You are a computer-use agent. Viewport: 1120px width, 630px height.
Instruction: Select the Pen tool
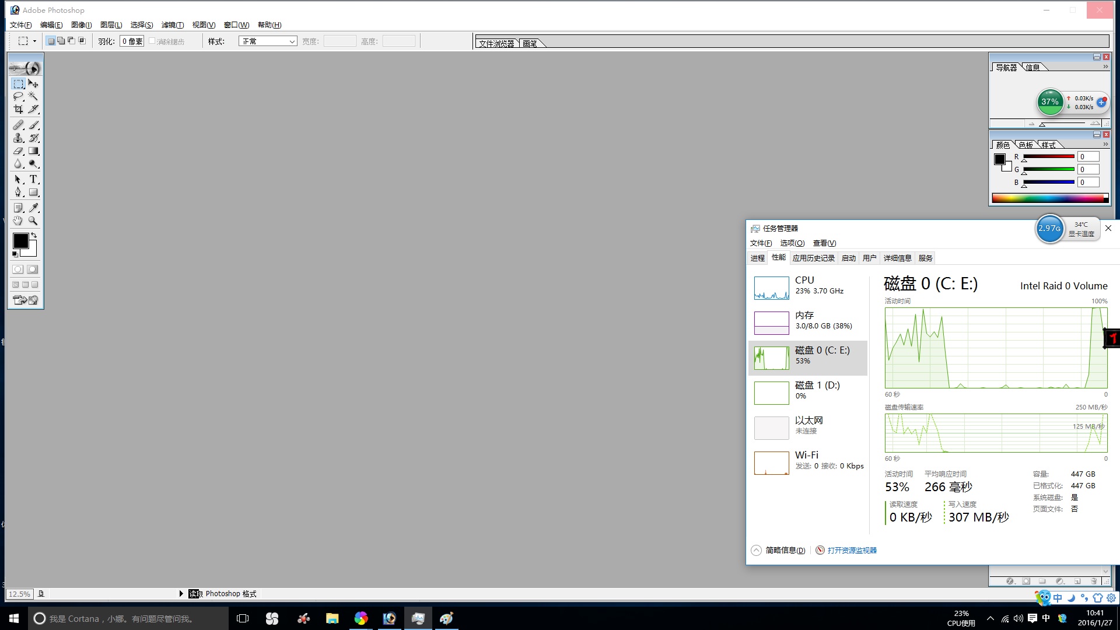pyautogui.click(x=19, y=192)
